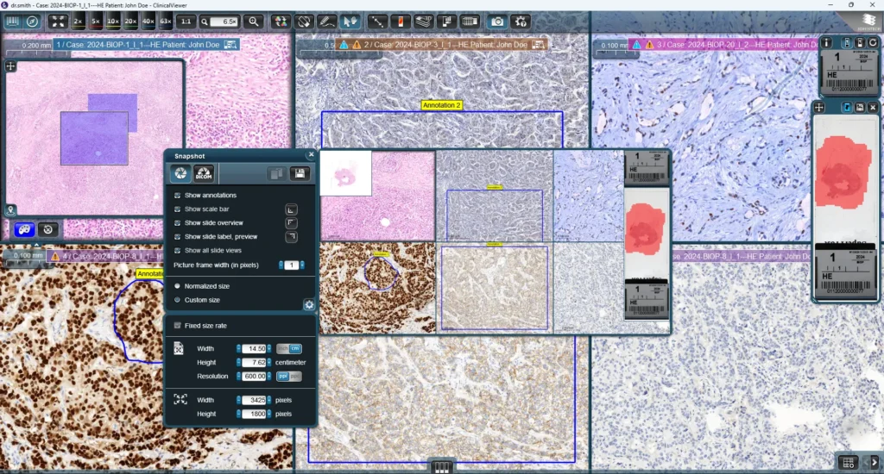Set magnification to 10x

113,22
